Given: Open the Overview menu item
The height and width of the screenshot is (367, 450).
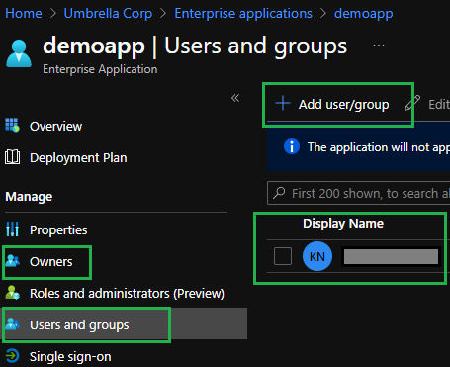Looking at the screenshot, I should [55, 127].
